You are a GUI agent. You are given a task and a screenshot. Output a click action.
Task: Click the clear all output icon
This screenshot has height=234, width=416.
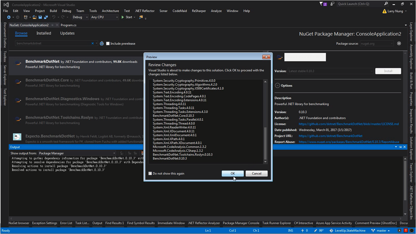click(x=142, y=153)
